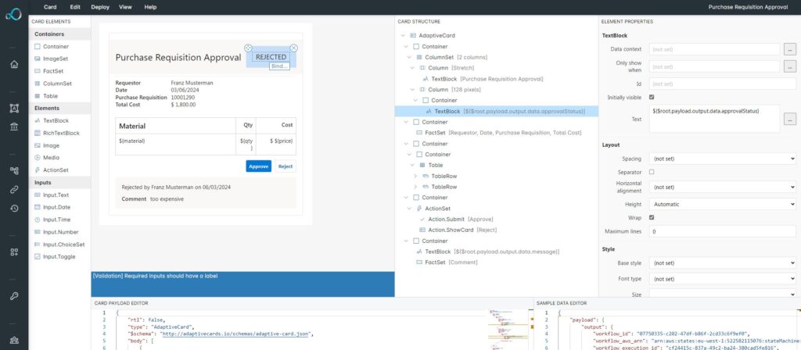
Task: Collapse the AdaptiveCard root node
Action: coord(403,36)
